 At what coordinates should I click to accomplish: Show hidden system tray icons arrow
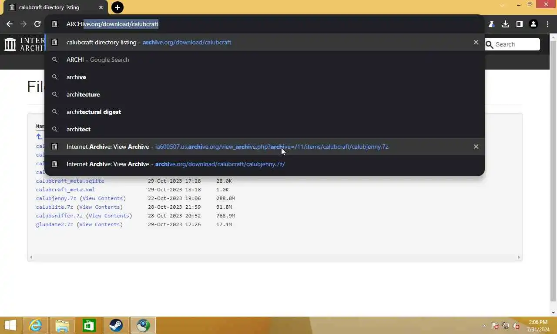click(484, 326)
